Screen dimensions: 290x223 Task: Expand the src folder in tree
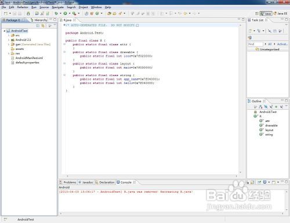point(9,35)
